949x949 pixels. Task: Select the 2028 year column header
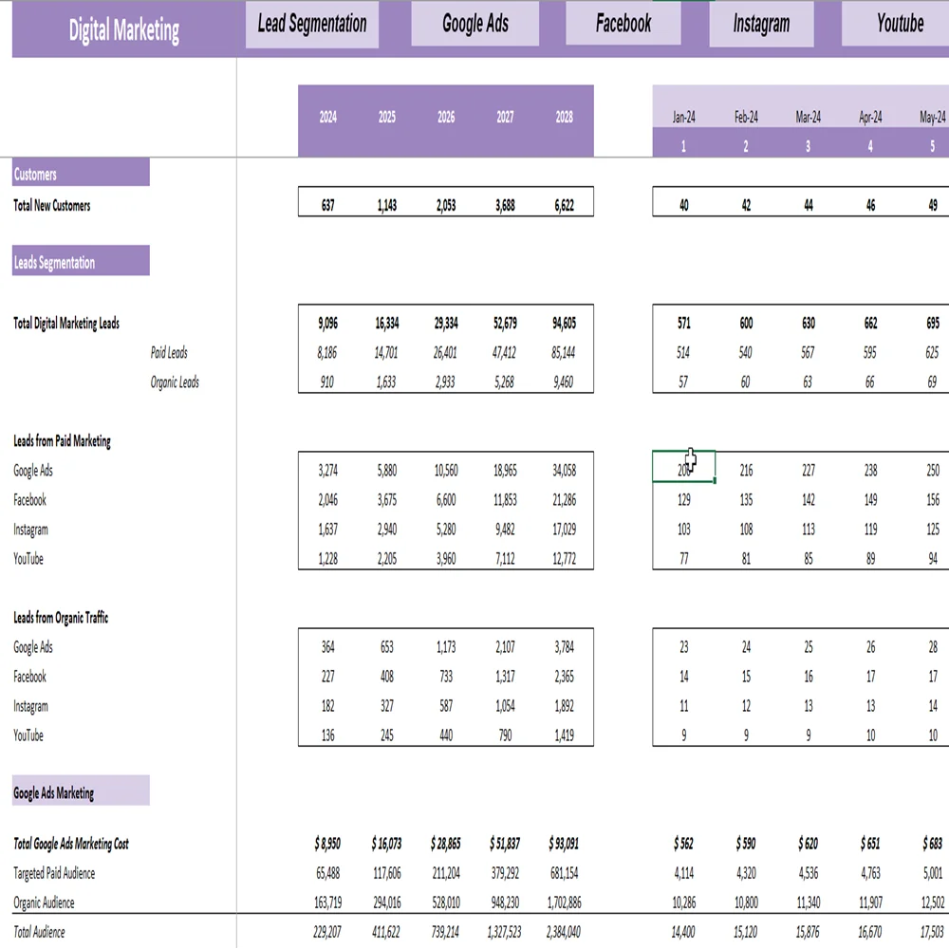564,119
